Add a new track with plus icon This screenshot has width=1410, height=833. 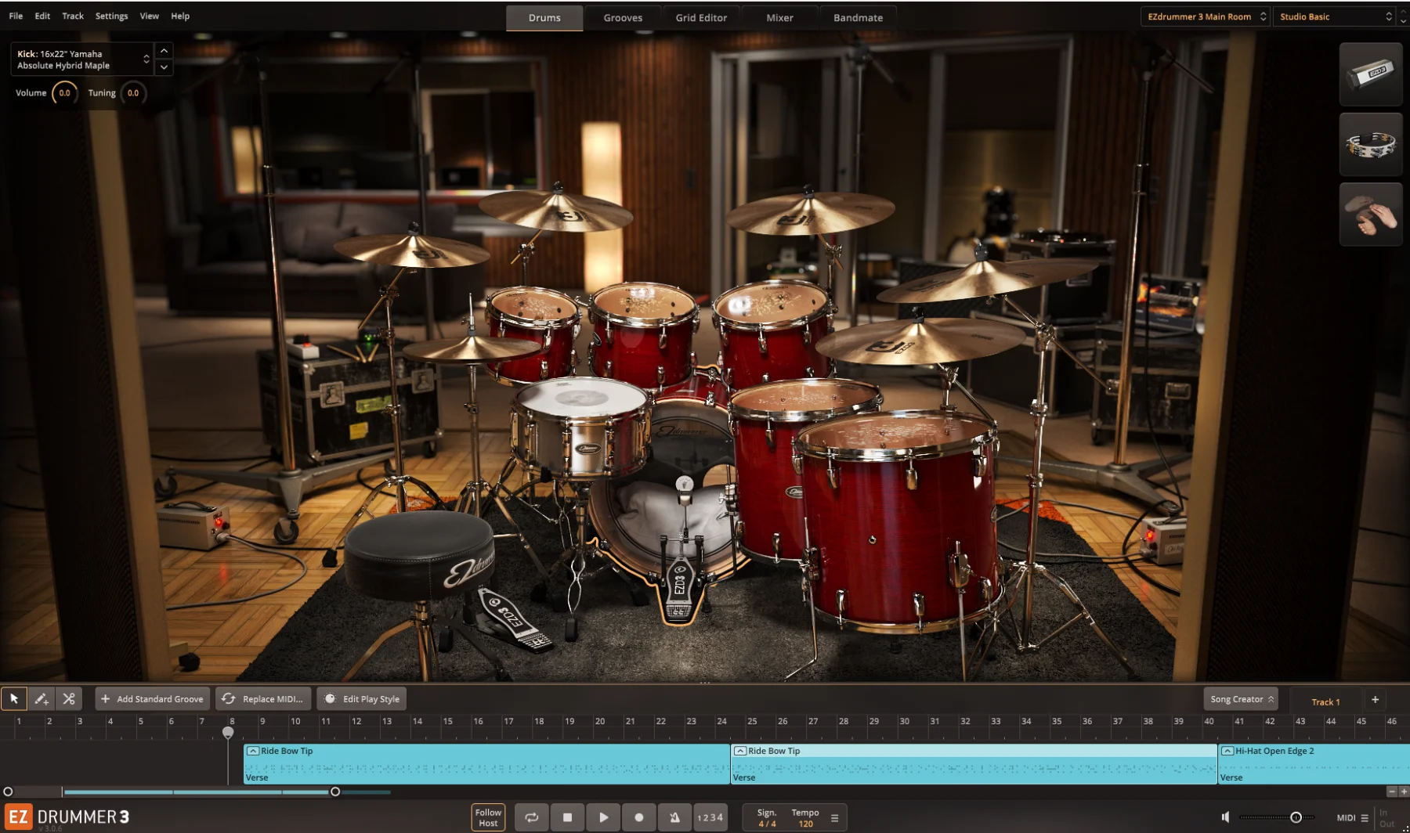click(1375, 700)
